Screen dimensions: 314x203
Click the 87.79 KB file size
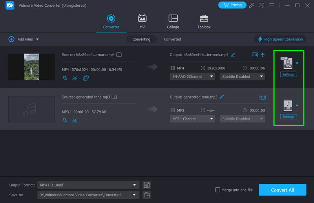pos(99,112)
